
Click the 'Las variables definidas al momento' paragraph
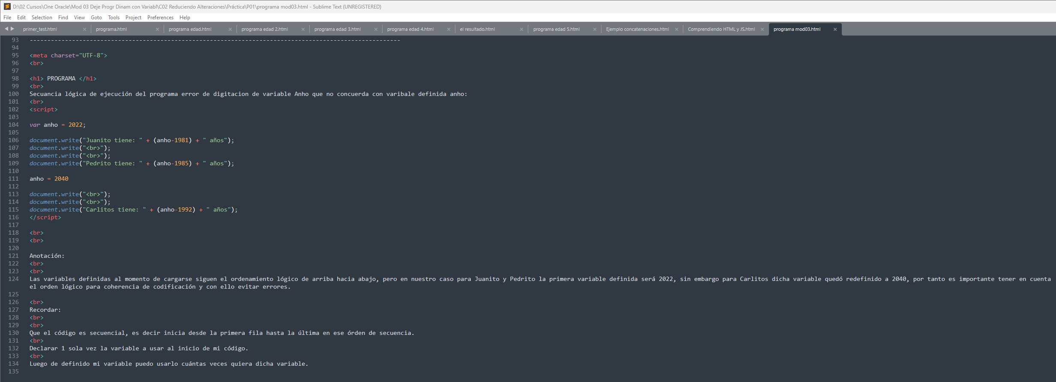tap(540, 283)
